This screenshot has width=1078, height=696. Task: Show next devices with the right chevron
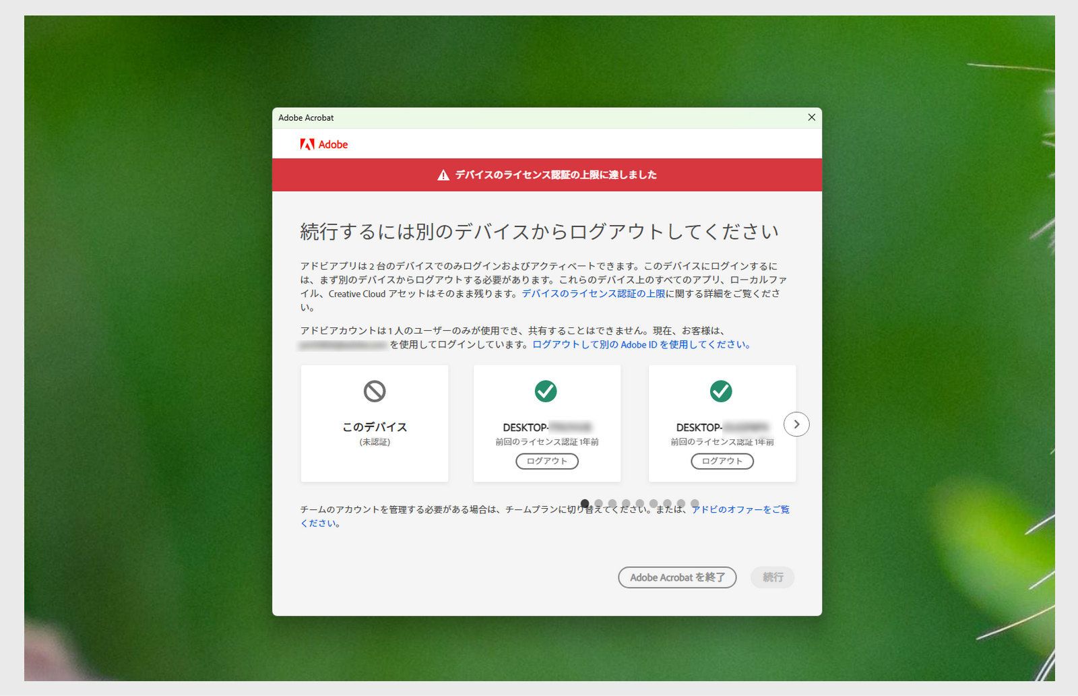tap(796, 424)
